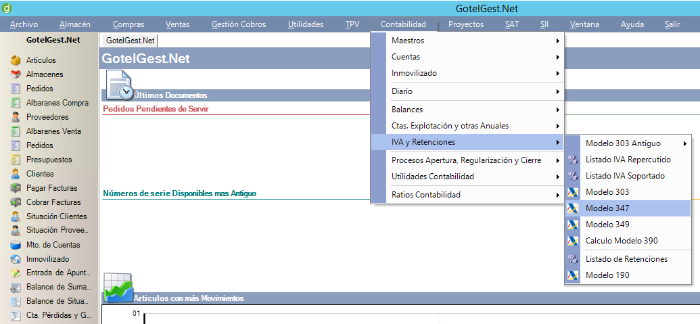Open the Ventas menu
The width and height of the screenshot is (700, 324).
177,24
